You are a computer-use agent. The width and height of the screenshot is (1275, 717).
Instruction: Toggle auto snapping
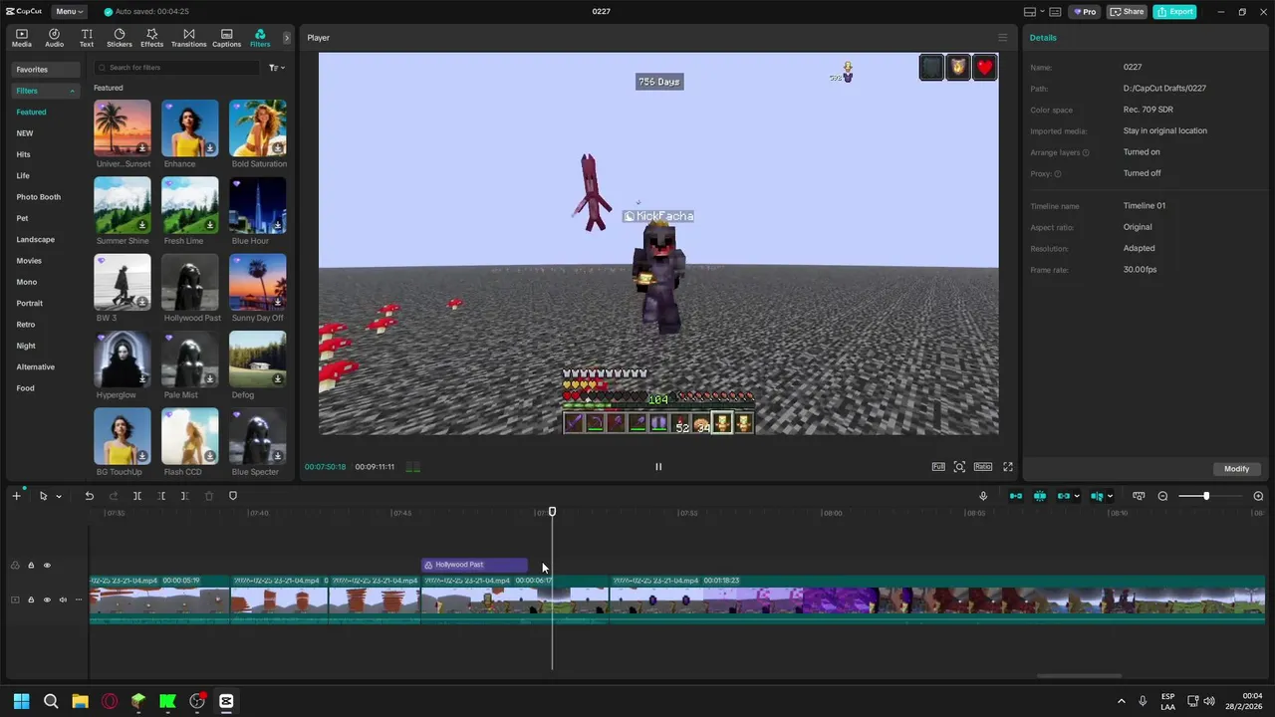1040,496
